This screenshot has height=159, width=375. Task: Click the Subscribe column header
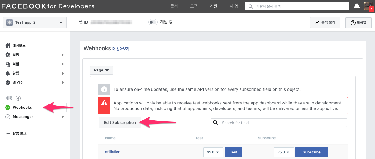pos(267,138)
